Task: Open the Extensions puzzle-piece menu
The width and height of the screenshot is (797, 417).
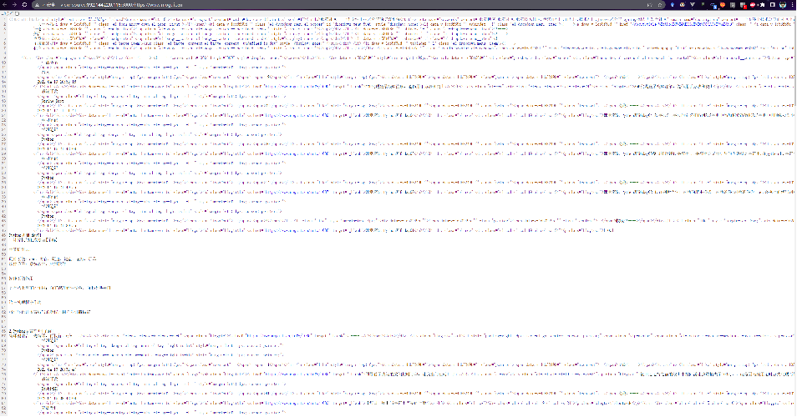Action: click(763, 4)
